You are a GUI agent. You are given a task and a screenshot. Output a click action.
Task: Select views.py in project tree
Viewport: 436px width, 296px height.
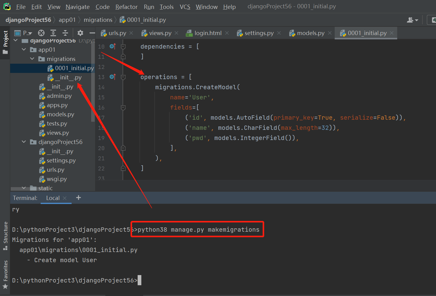click(x=54, y=133)
